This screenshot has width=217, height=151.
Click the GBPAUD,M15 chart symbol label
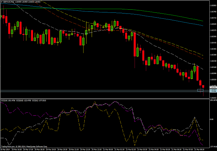[x=8, y=2]
